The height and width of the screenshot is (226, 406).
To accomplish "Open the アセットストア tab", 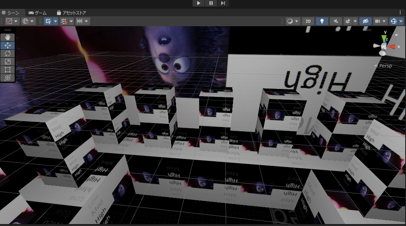I will pyautogui.click(x=72, y=13).
